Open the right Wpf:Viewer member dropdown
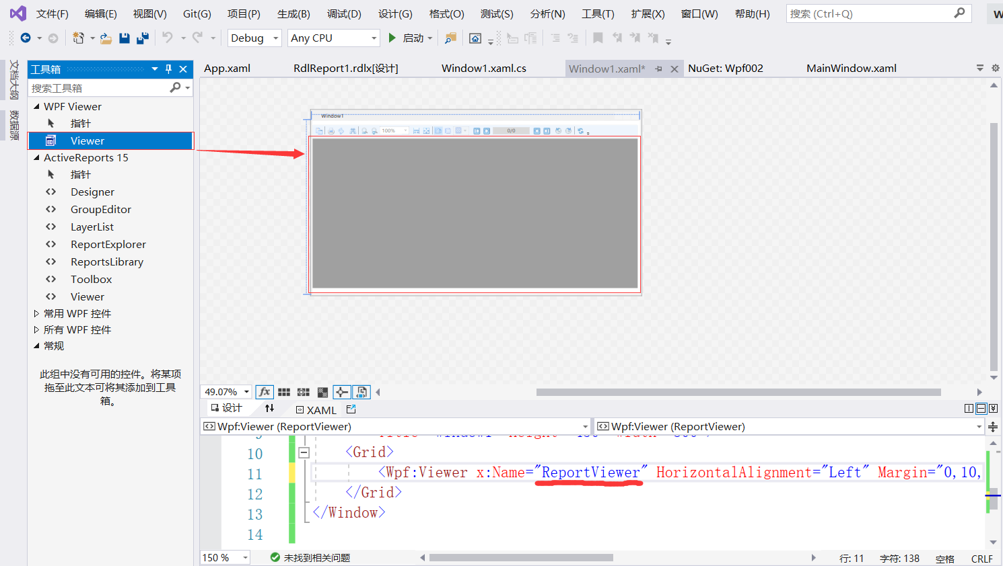 [979, 427]
